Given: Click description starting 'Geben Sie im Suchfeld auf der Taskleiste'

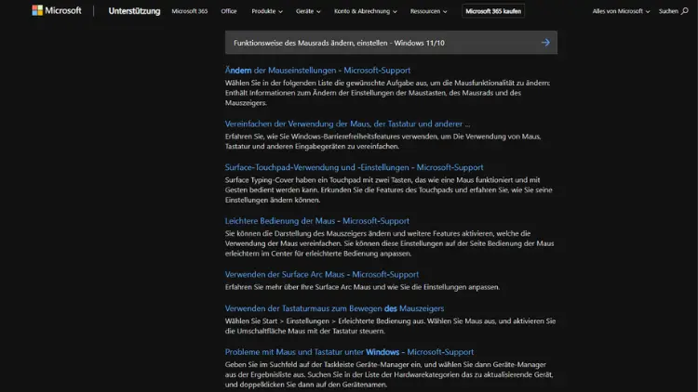Looking at the screenshot, I should point(389,374).
